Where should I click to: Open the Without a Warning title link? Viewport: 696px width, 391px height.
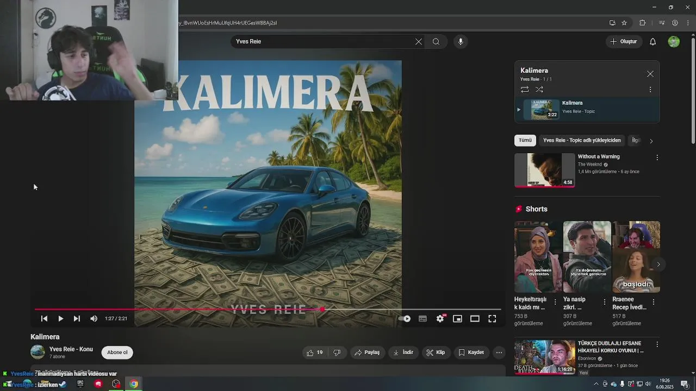[599, 156]
